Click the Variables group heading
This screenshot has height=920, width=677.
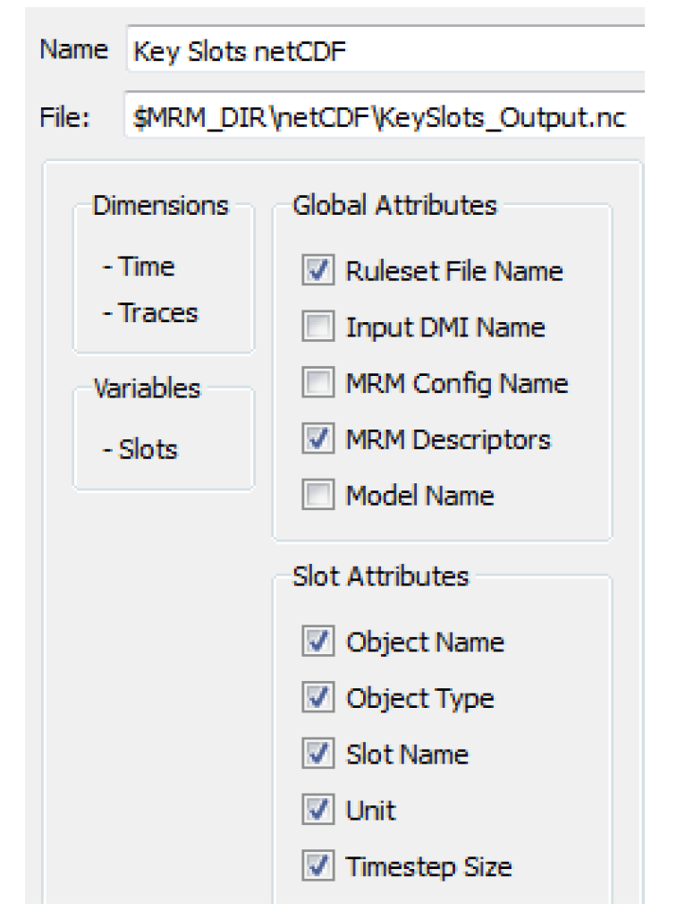coord(147,388)
